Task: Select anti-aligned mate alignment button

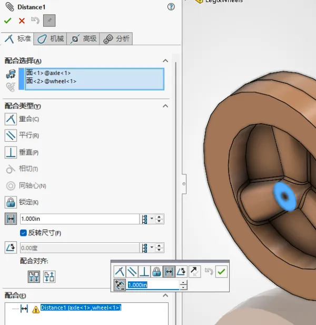Action: click(50, 277)
